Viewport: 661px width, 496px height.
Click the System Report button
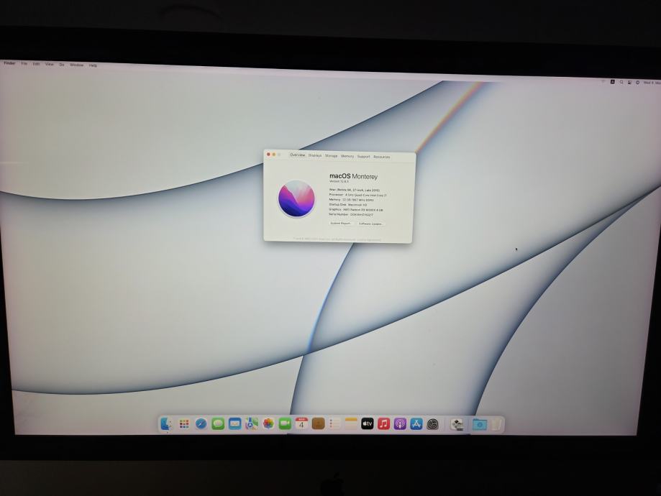341,224
